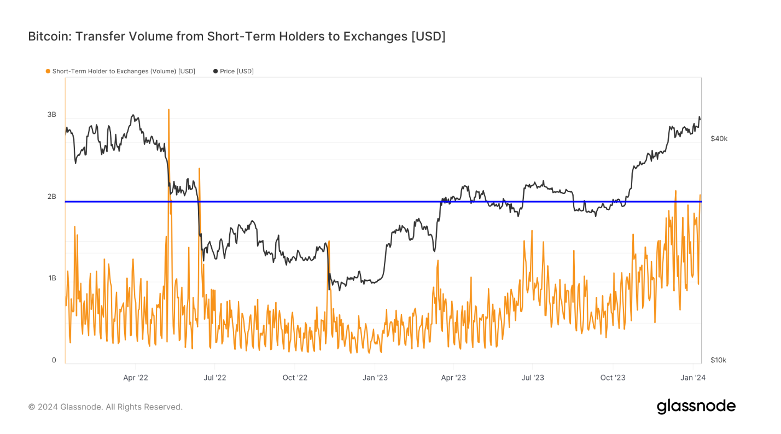Select the Jan '24 date label
The width and height of the screenshot is (781, 434).
tap(693, 378)
